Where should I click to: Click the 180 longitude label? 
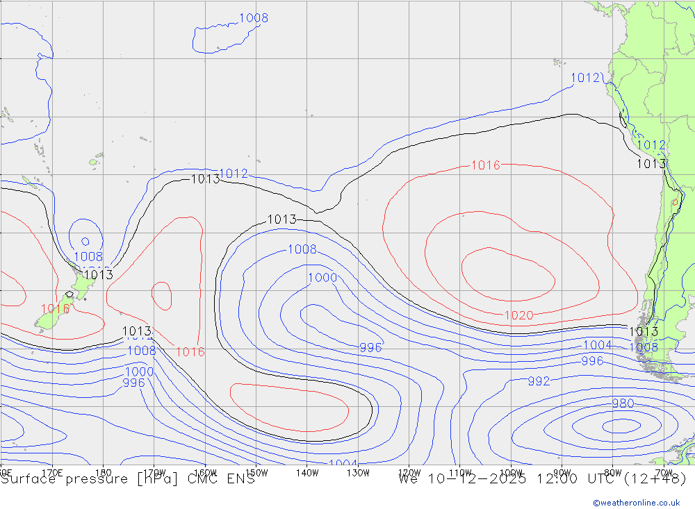tap(104, 473)
